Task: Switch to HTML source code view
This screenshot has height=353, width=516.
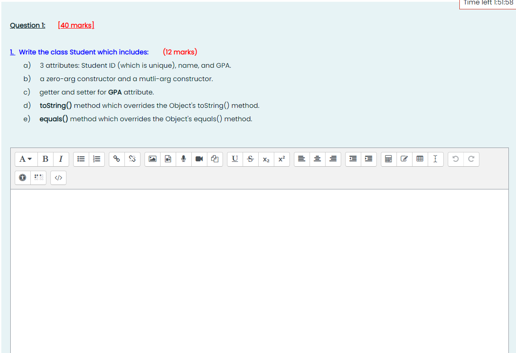Action: [x=58, y=177]
